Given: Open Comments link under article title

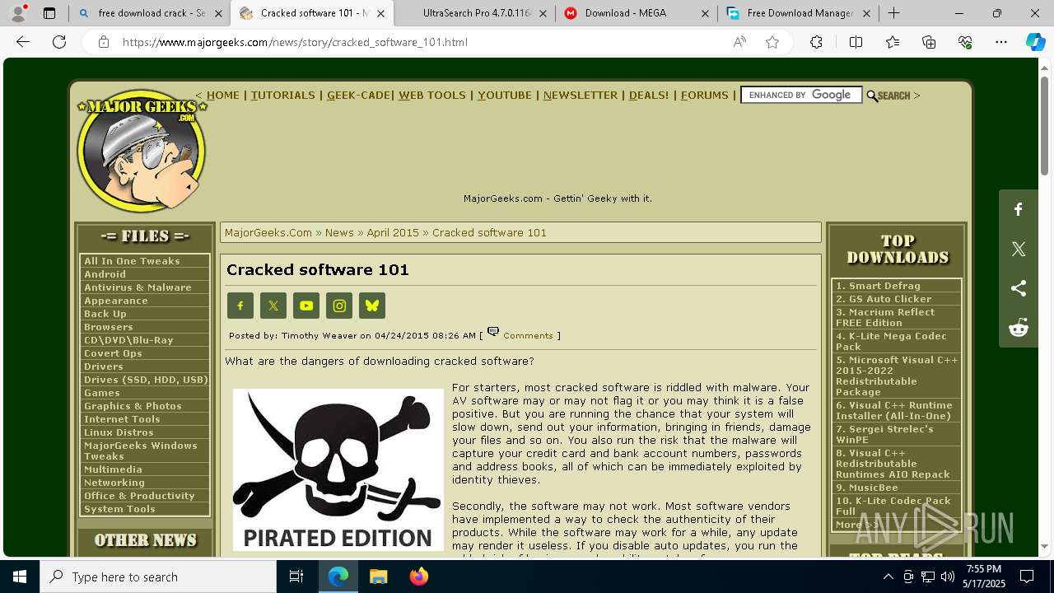Looking at the screenshot, I should [x=528, y=335].
